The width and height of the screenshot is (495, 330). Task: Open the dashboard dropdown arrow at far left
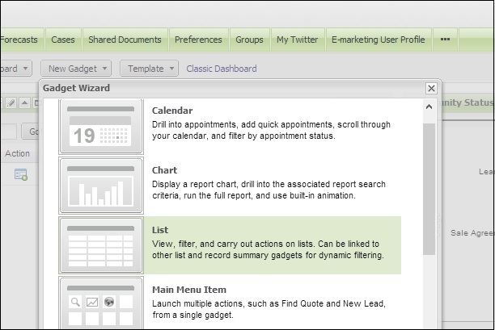point(25,69)
